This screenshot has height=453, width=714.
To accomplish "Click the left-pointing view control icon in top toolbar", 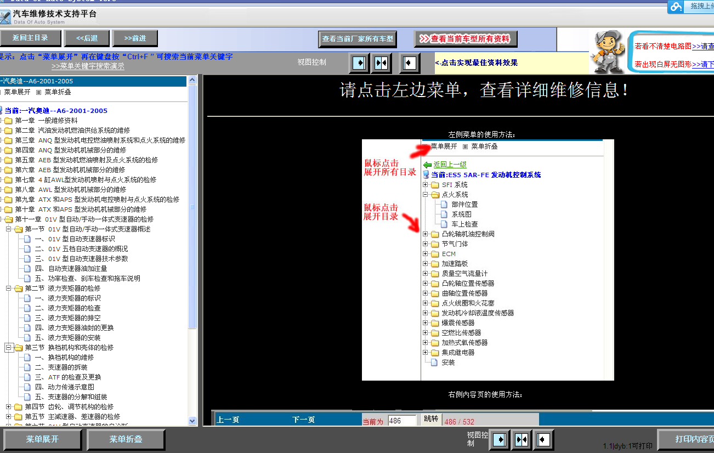I will coord(409,63).
